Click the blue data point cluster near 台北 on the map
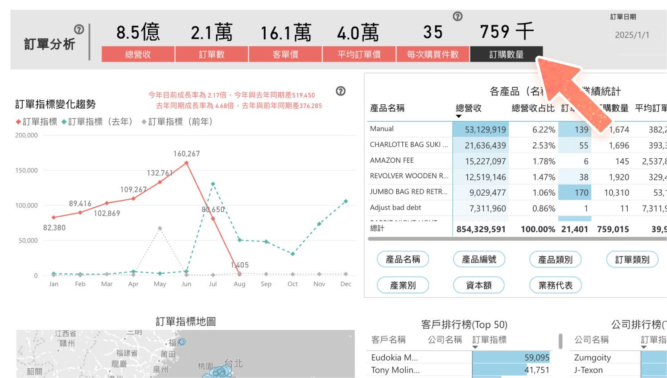 (x=219, y=371)
